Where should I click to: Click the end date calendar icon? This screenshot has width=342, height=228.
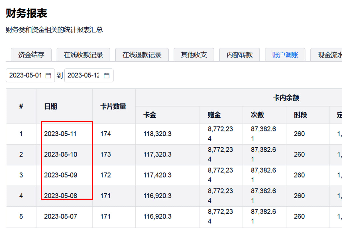click(107, 76)
